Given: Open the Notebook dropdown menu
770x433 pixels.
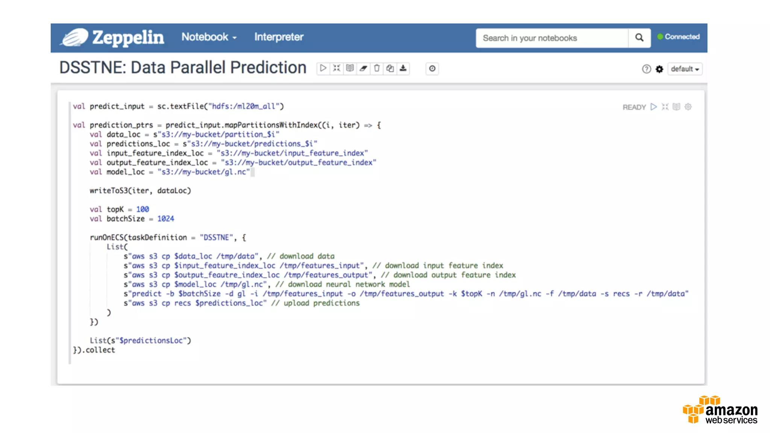Looking at the screenshot, I should (x=209, y=37).
